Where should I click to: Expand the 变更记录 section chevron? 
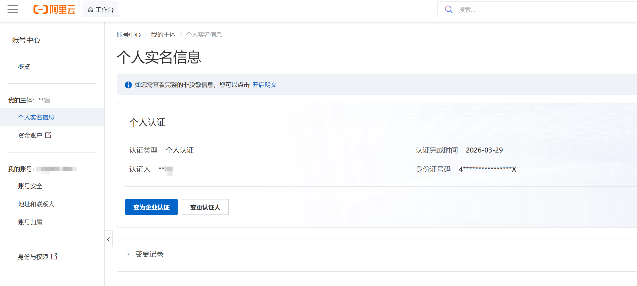(x=128, y=254)
